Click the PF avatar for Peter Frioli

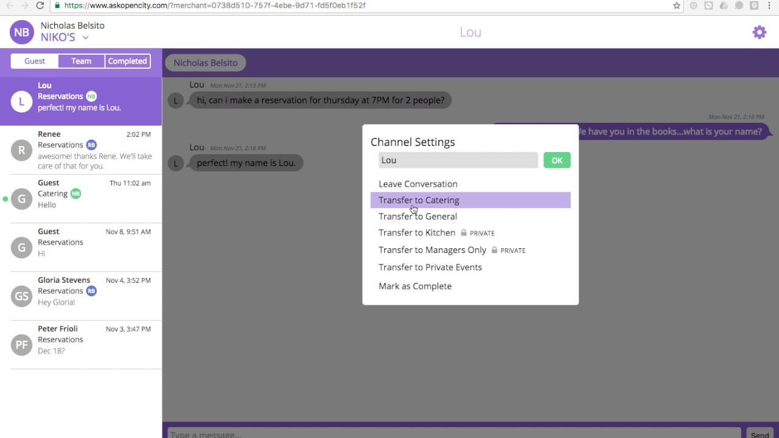coord(21,345)
